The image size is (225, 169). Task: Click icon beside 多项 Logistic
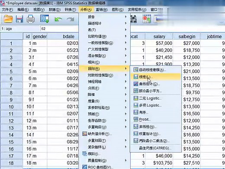coord(136,105)
